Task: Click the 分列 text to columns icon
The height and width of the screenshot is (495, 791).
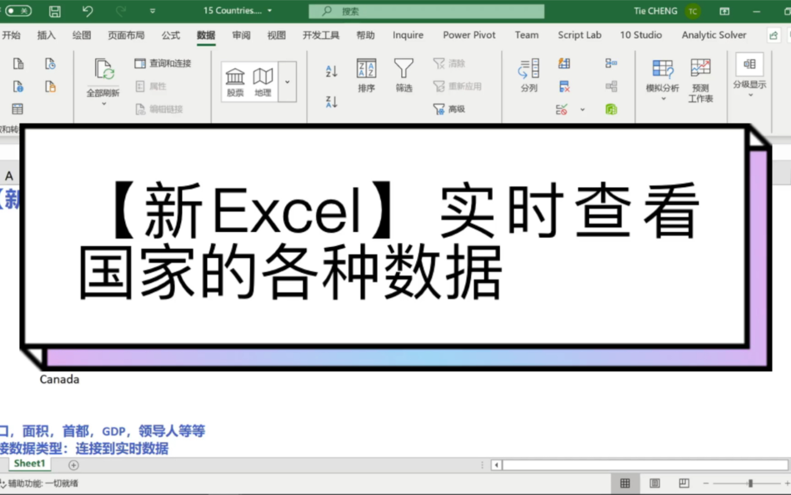Action: point(529,75)
